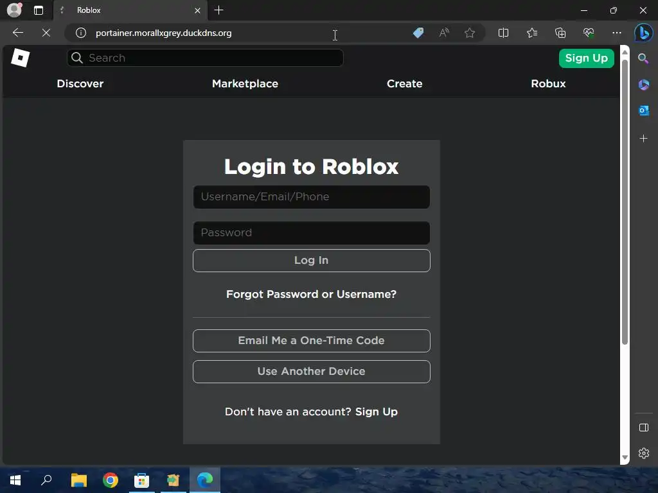Open the Marketplace menu item
658x493 pixels.
[245, 84]
